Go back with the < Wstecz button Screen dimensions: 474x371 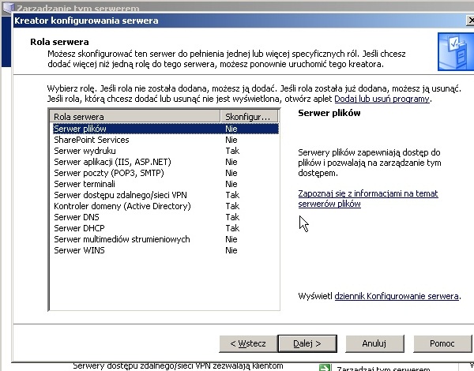[x=248, y=343]
